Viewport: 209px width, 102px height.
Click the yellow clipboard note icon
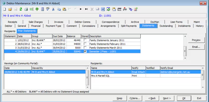point(114,9)
